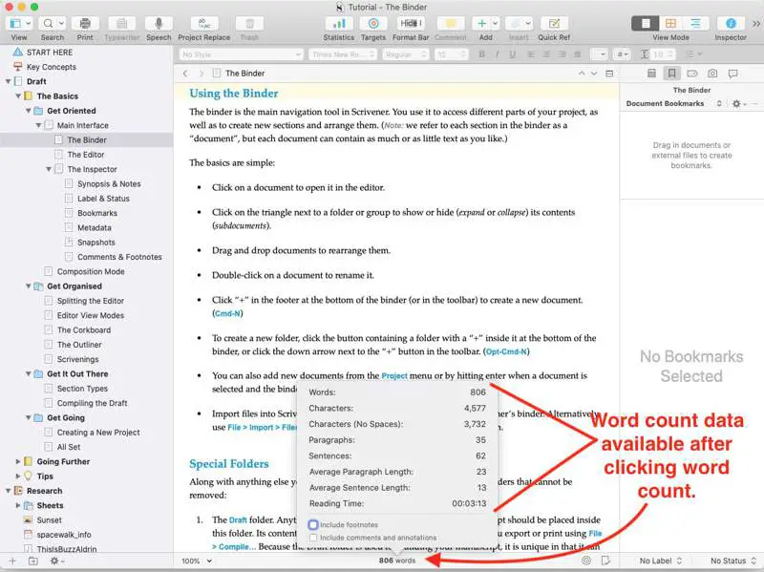The image size is (764, 572).
Task: Click the Format Bar Hide button
Action: [x=411, y=23]
